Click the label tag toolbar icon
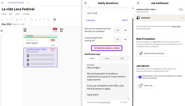 pos(44,20)
